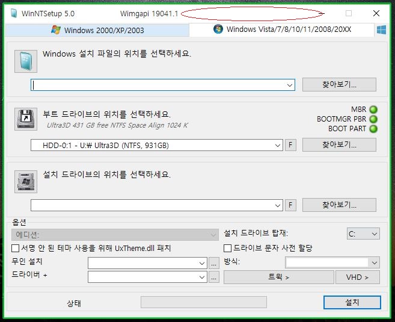This screenshot has height=322, width=395.
Task: Close the WinNTSetup window
Action: [x=376, y=13]
